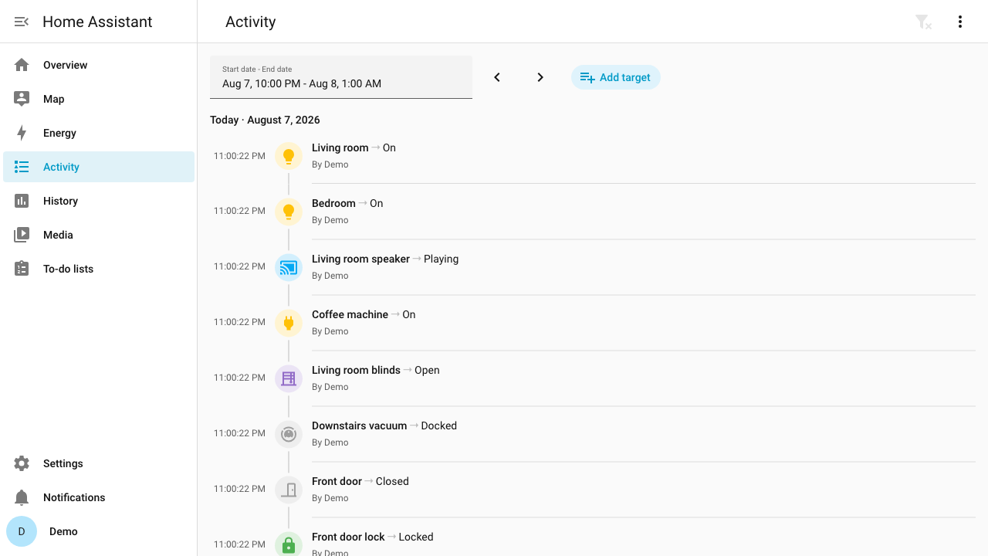
Task: Select the Bedroom → On entry
Action: [x=593, y=212]
